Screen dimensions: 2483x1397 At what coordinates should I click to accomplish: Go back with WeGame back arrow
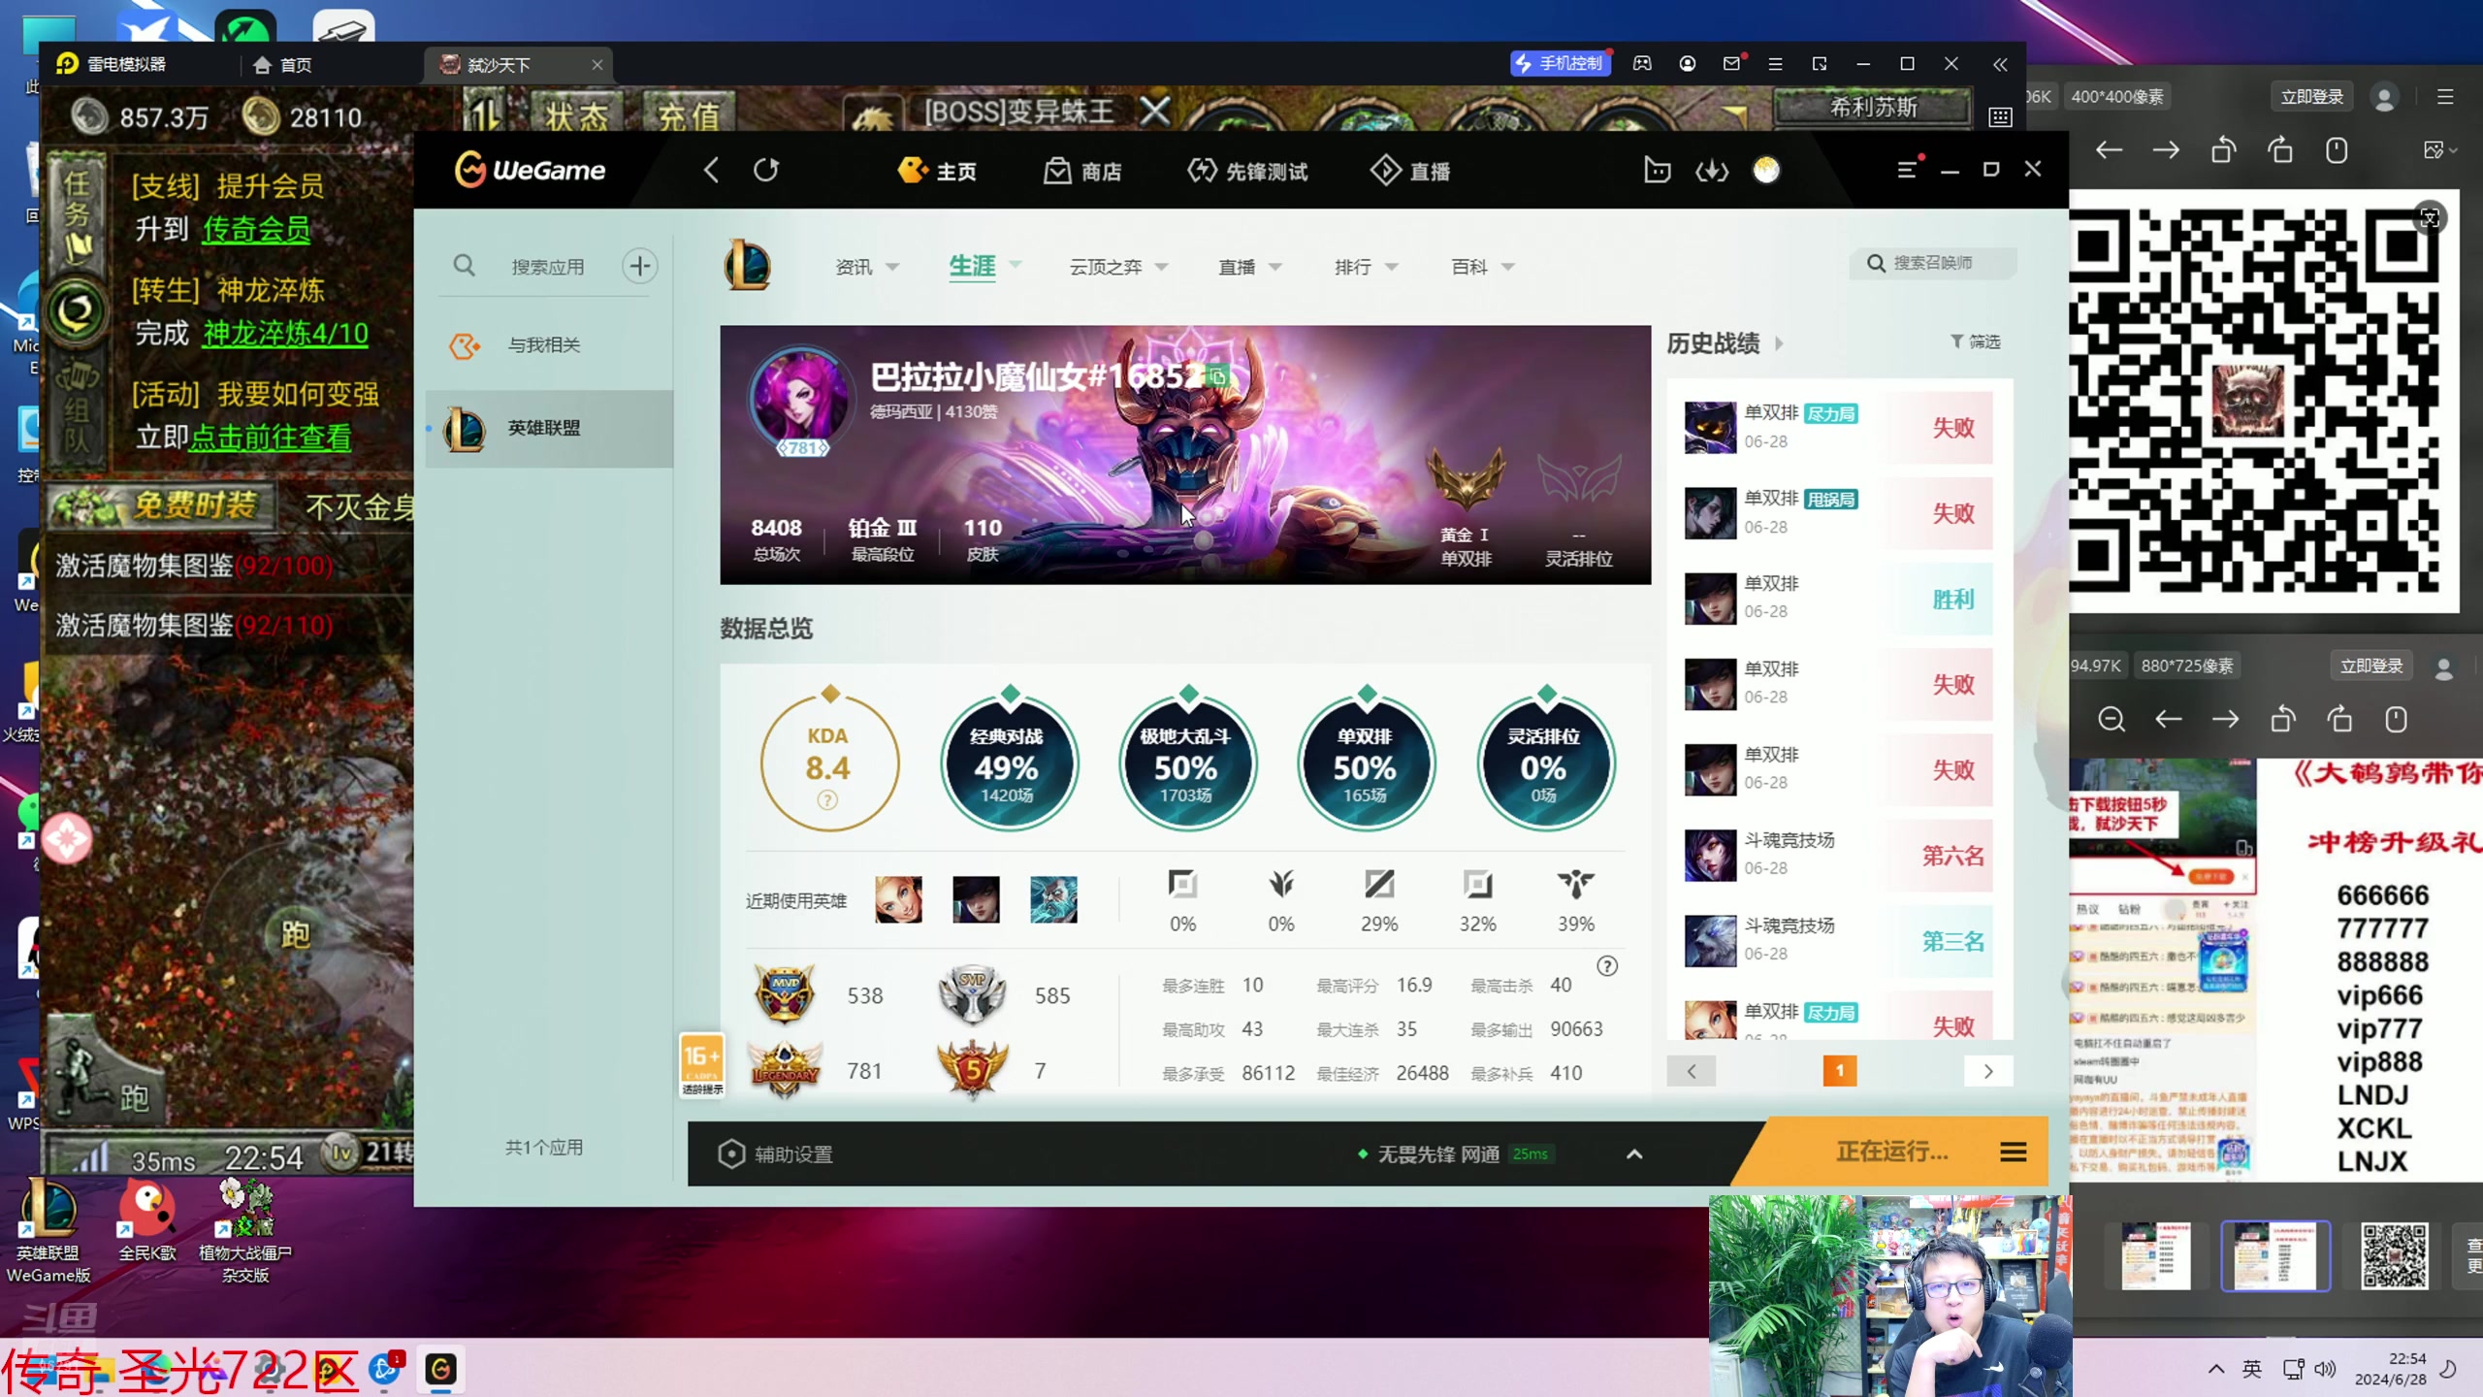[711, 171]
